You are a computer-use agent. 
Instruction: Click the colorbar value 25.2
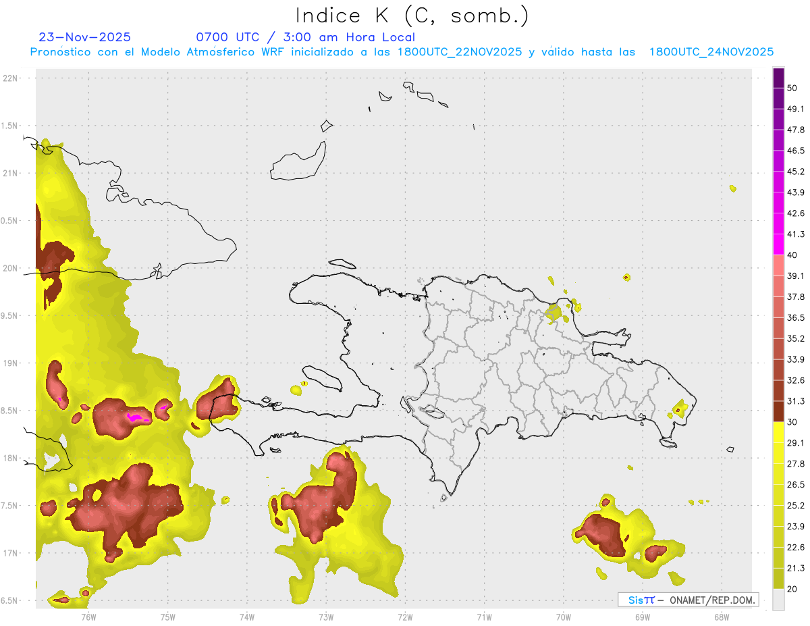pos(796,506)
